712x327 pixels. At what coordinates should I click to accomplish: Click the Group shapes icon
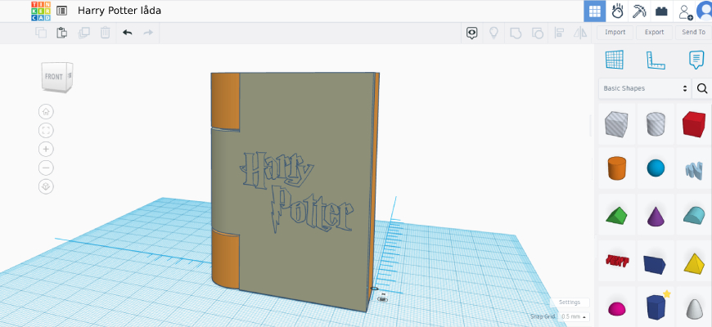pyautogui.click(x=516, y=33)
